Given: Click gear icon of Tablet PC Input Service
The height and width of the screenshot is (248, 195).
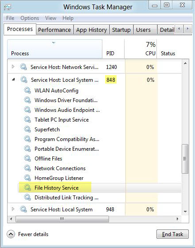Looking at the screenshot, I should 27,119.
